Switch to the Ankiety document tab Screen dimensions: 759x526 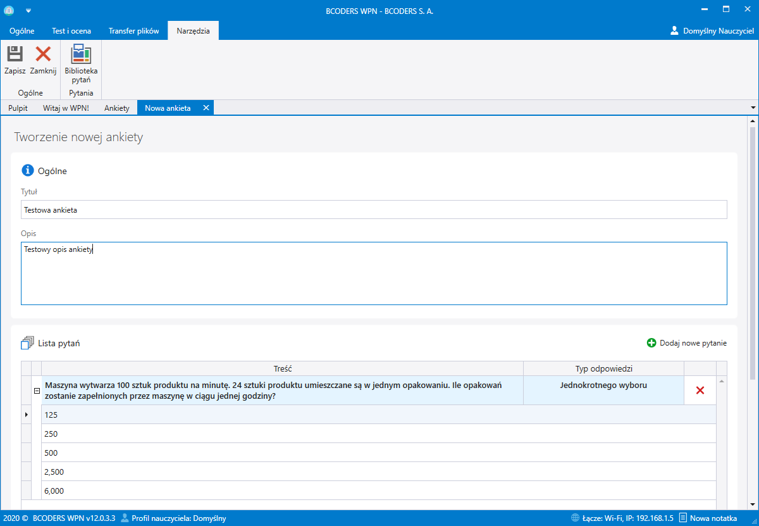click(117, 108)
